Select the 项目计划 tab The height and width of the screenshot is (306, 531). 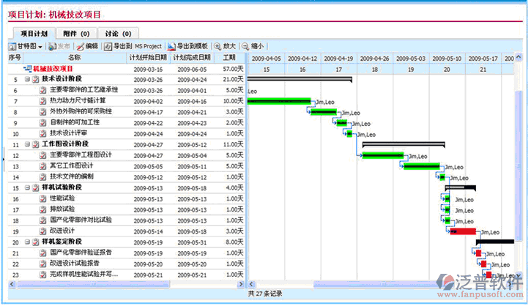click(x=34, y=33)
